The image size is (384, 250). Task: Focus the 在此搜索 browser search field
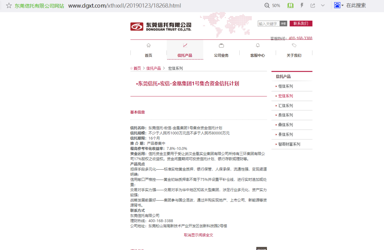(356, 5)
